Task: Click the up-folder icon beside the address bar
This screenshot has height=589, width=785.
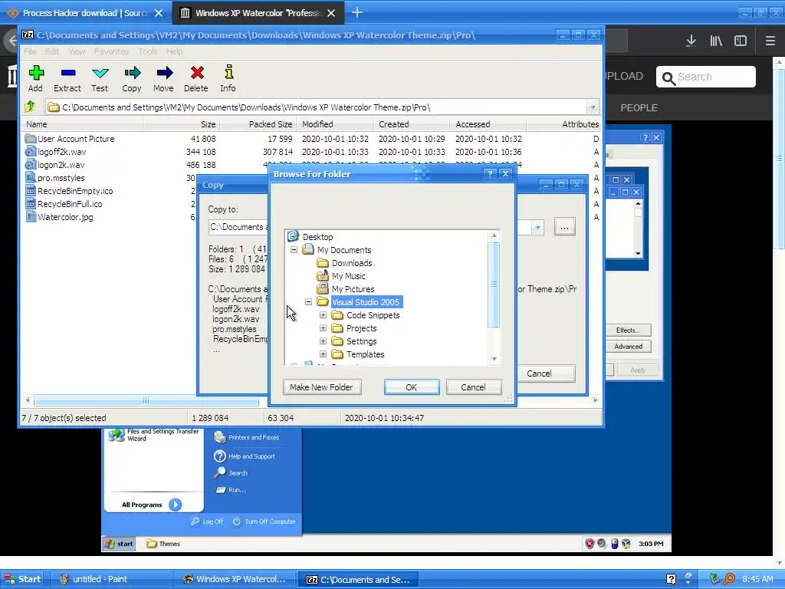Action: [x=30, y=107]
